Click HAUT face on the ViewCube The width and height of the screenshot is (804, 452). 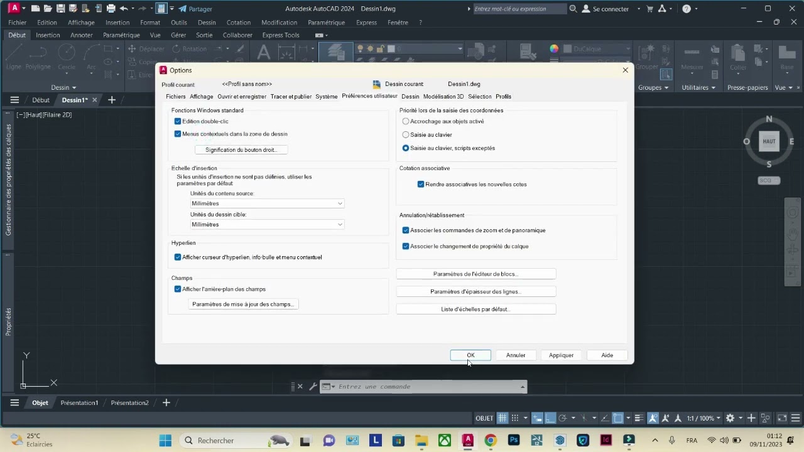pyautogui.click(x=769, y=141)
